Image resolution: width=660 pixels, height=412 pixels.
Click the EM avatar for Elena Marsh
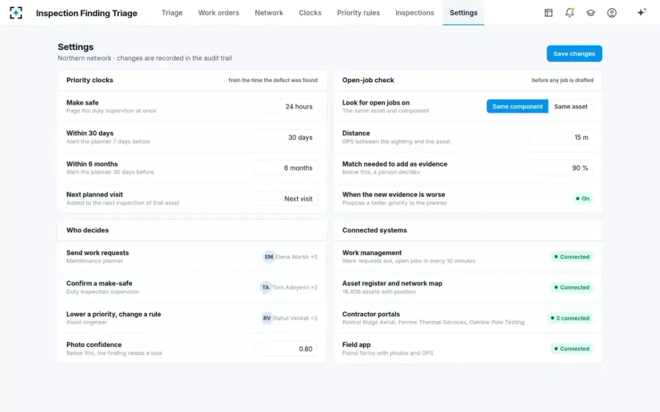[269, 257]
